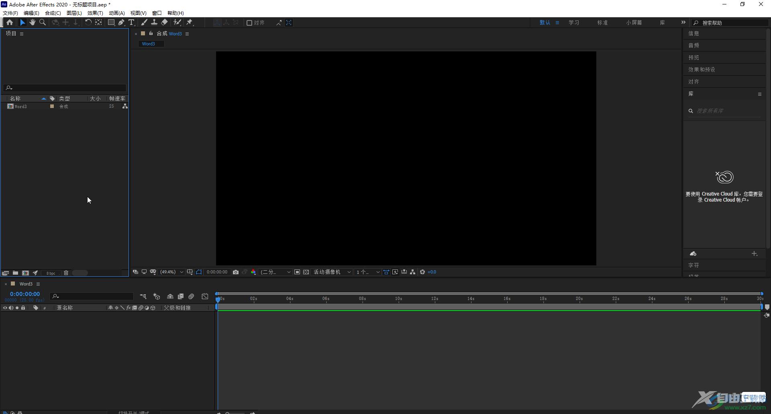
Task: Select the Roto Brush tool
Action: [177, 22]
